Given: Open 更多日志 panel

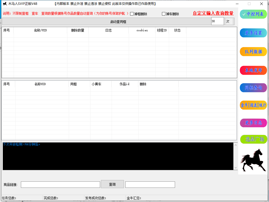Looking at the screenshot, I should (x=253, y=123).
